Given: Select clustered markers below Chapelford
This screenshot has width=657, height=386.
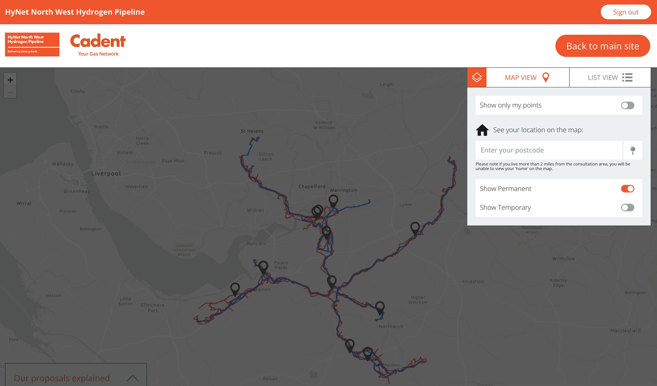Looking at the screenshot, I should (317, 212).
